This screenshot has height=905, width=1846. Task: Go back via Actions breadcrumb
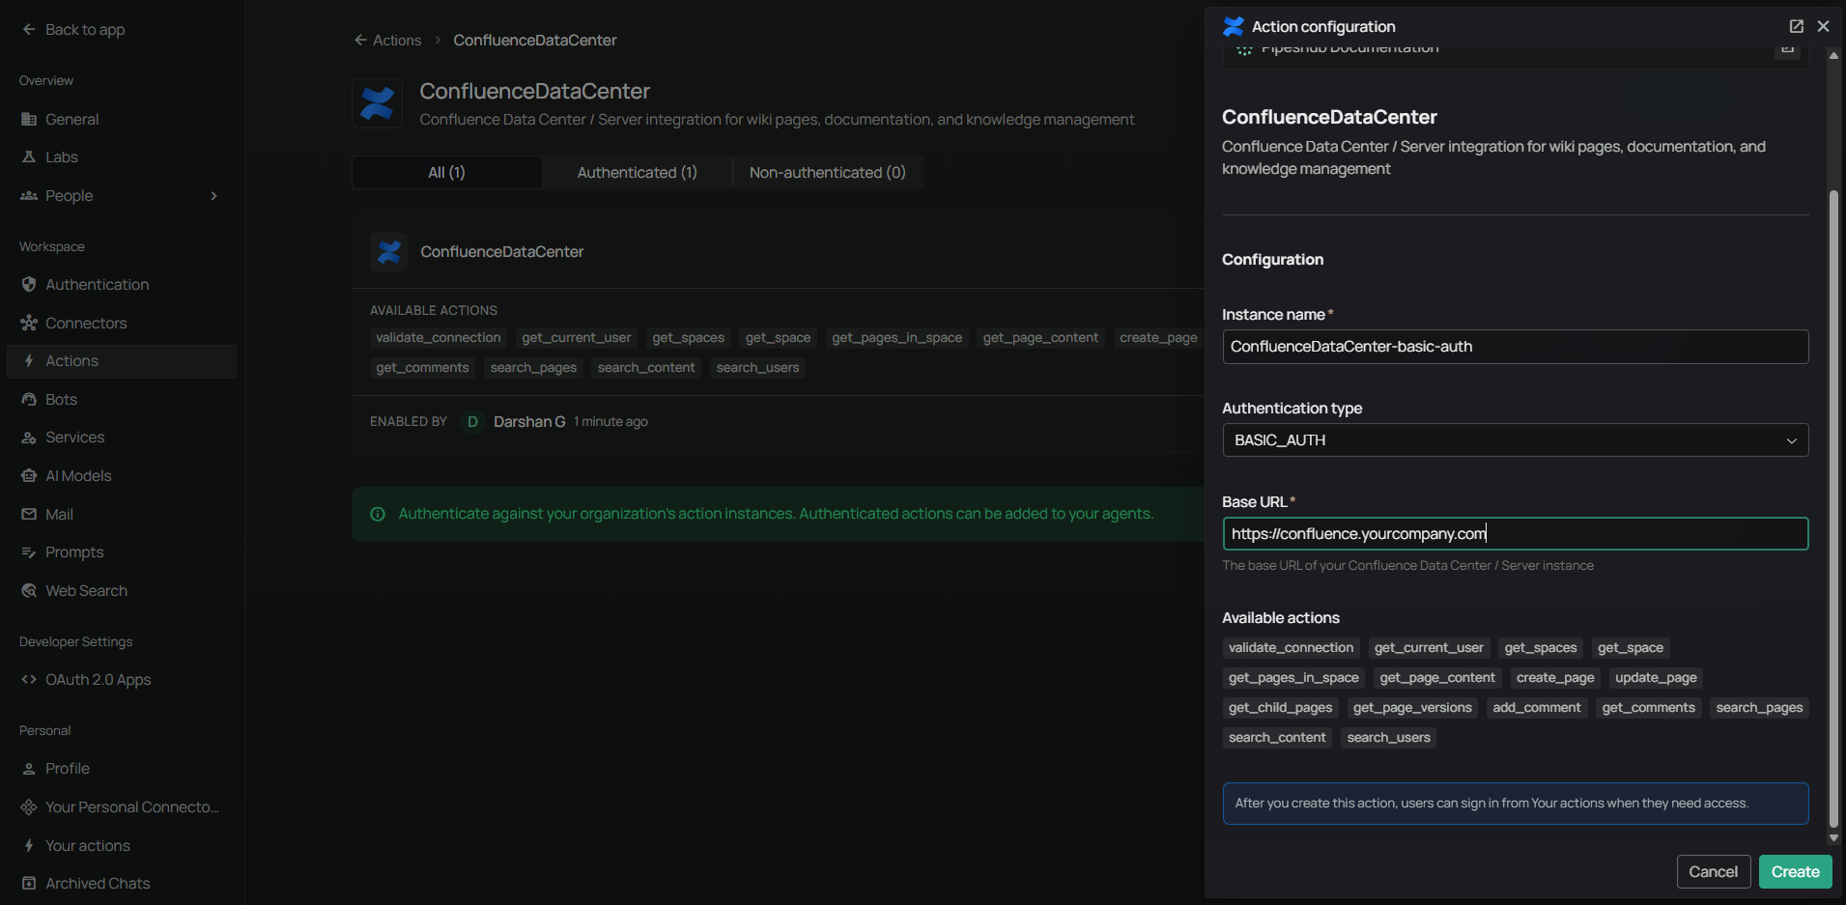click(388, 41)
